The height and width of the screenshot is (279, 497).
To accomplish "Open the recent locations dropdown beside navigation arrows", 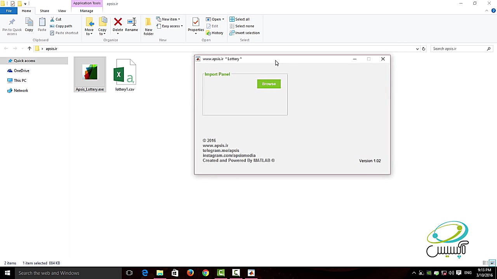I will [x=22, y=48].
